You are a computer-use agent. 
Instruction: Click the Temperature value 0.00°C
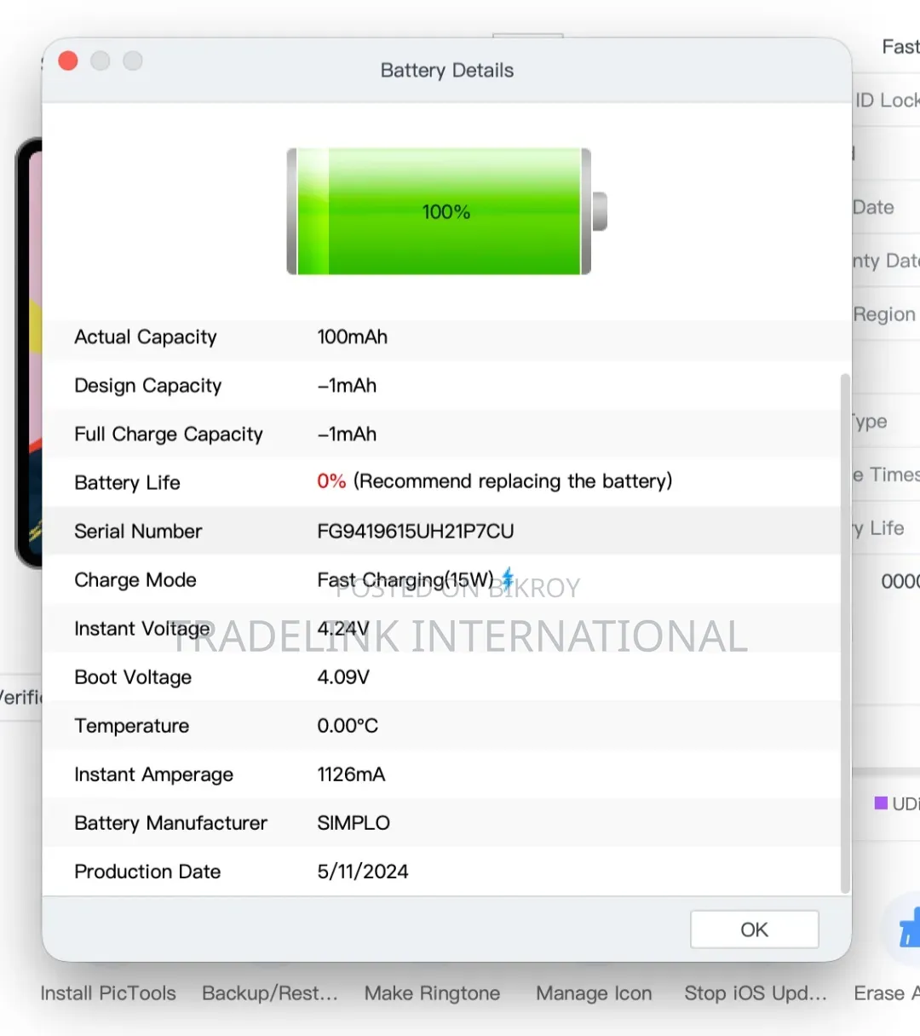tap(348, 726)
